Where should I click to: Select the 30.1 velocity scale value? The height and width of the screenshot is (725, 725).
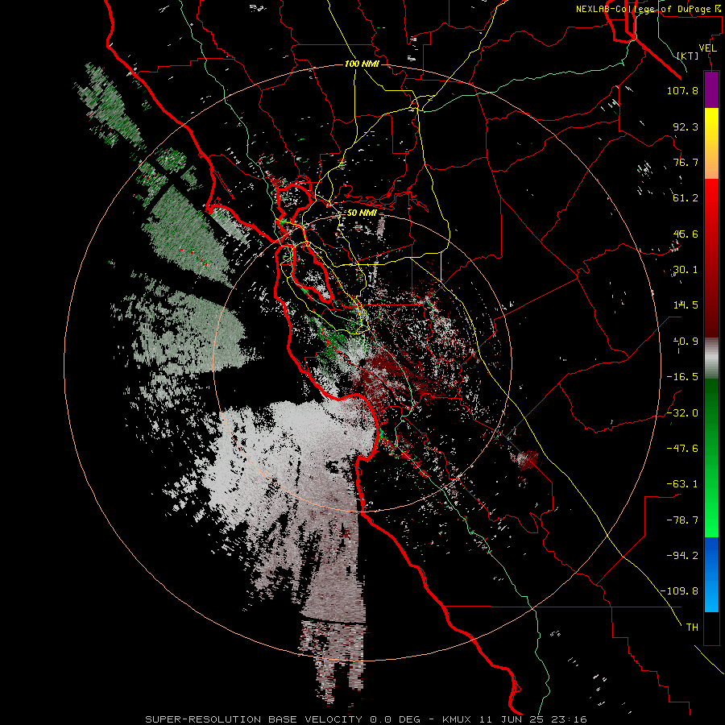(x=686, y=270)
